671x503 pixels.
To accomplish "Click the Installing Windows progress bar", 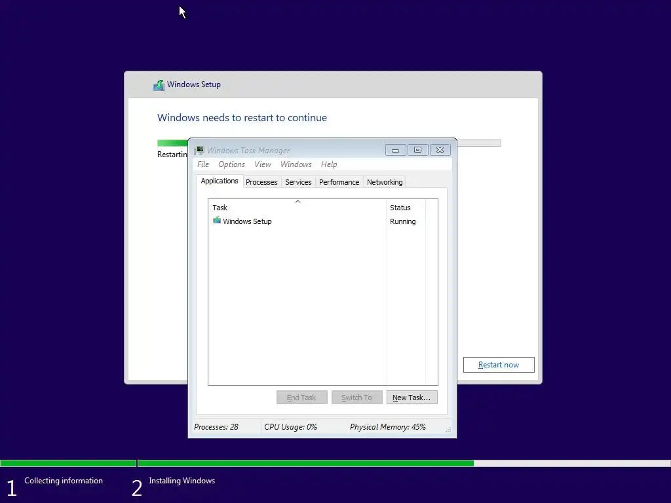I will [404, 463].
